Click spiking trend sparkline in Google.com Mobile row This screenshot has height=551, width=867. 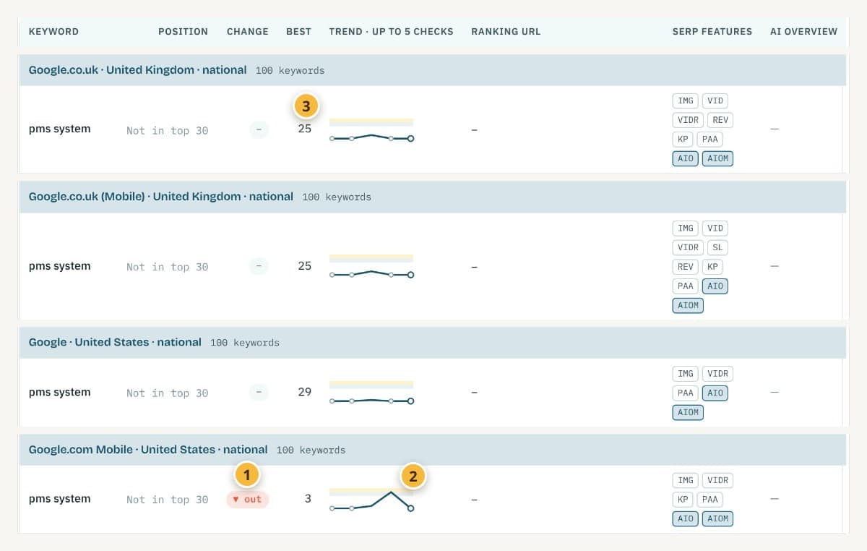pyautogui.click(x=371, y=499)
